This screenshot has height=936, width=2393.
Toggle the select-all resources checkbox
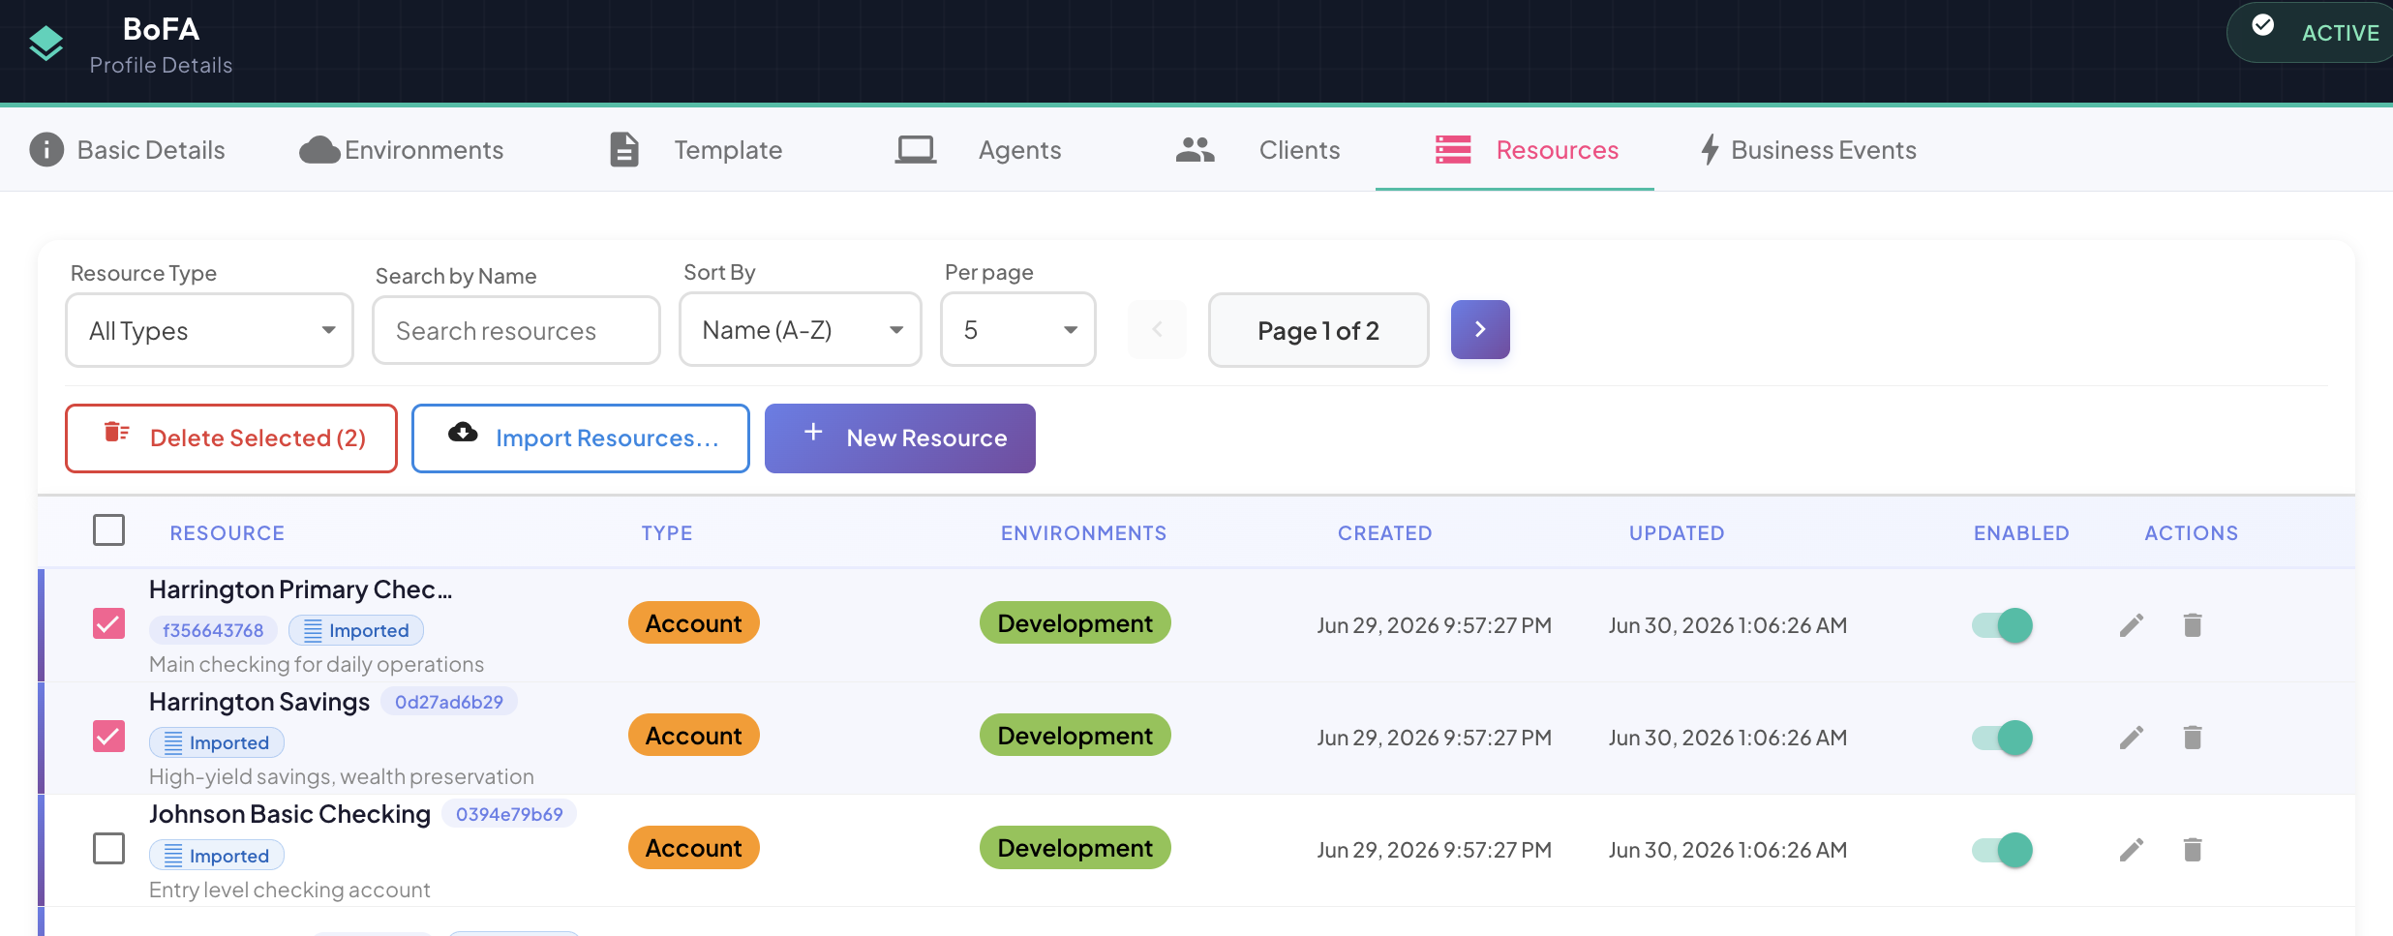click(x=108, y=530)
